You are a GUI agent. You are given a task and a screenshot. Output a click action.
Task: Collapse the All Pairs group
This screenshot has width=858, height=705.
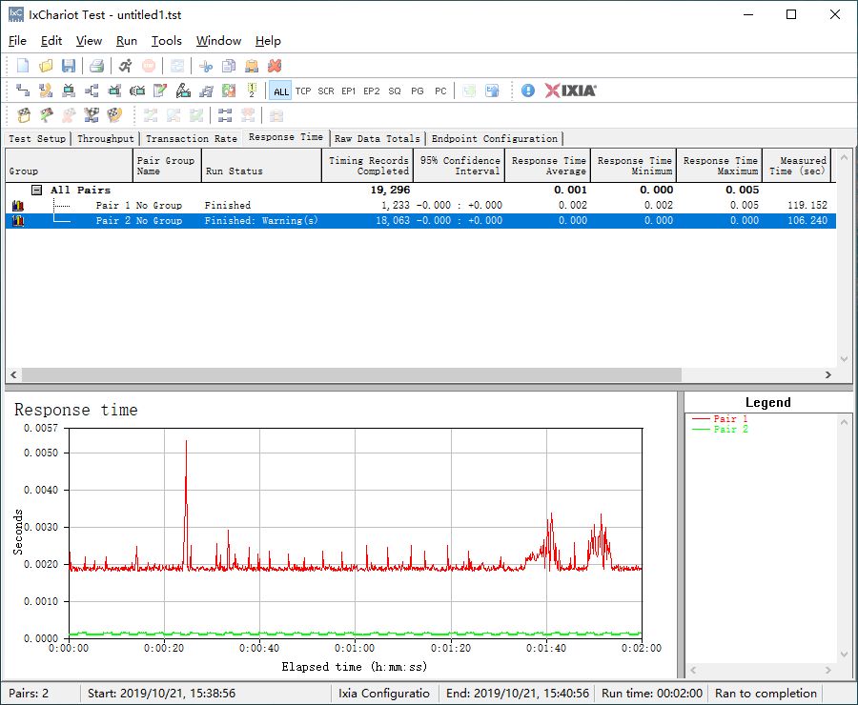click(36, 191)
